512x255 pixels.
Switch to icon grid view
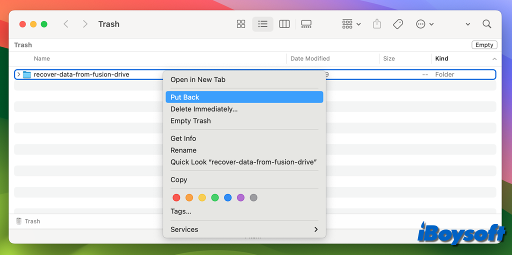click(241, 24)
